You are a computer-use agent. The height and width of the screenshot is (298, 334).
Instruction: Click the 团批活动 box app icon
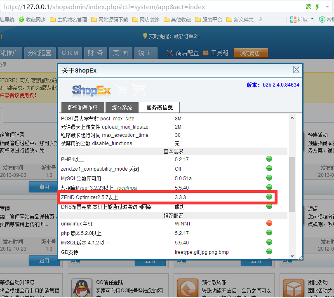click(x=294, y=288)
